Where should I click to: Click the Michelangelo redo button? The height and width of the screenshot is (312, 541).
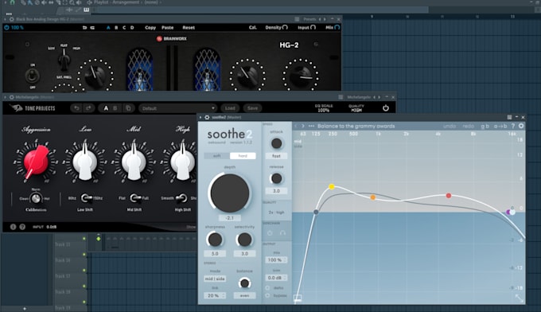(88, 108)
